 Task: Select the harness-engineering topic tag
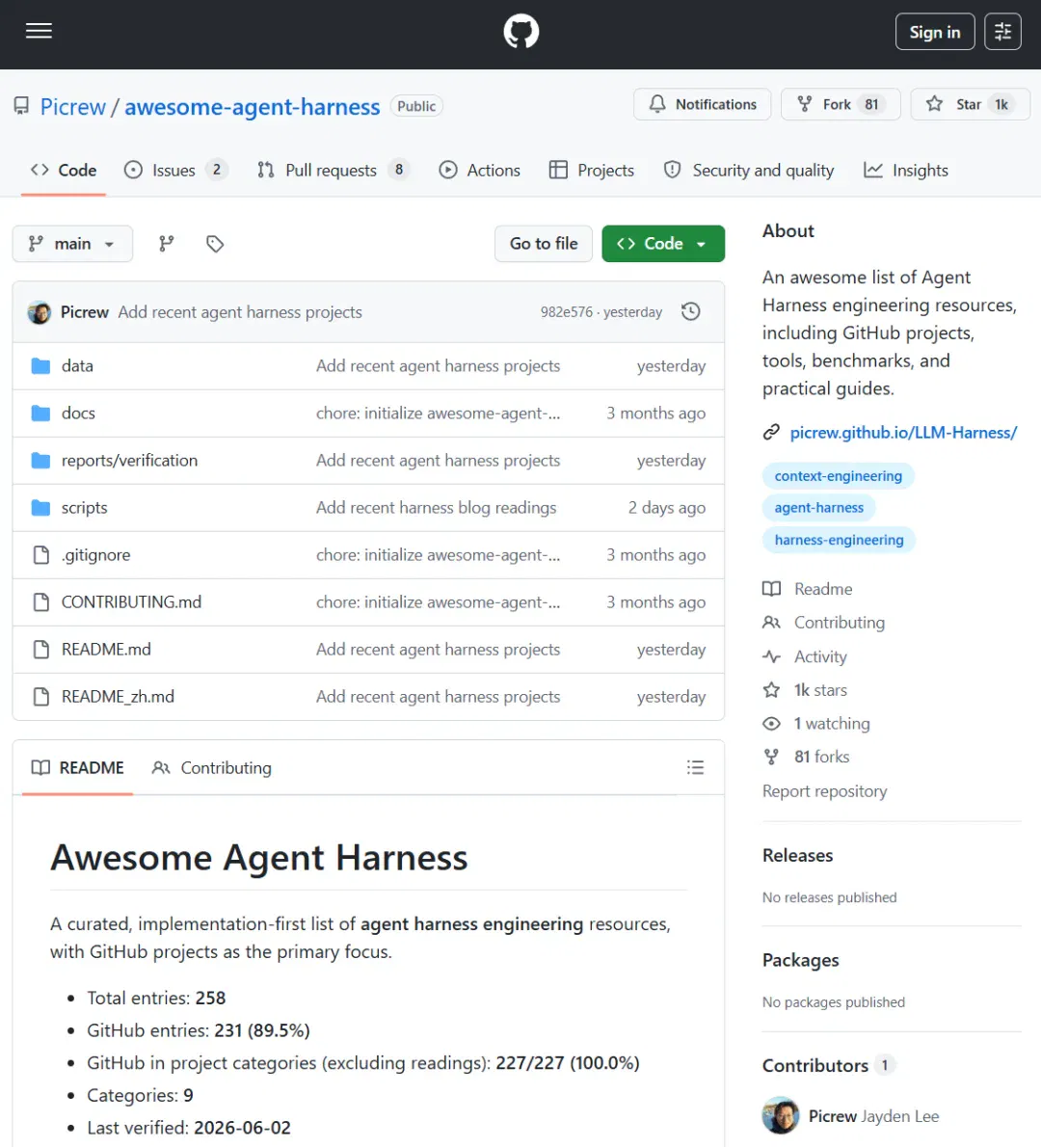tap(840, 540)
